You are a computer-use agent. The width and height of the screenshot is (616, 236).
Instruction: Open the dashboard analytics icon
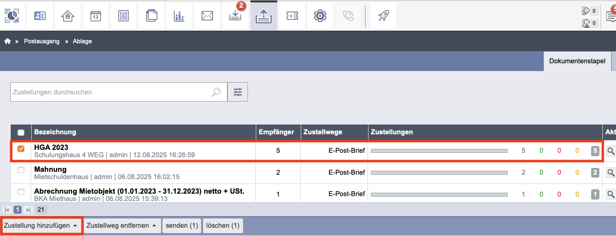[12, 16]
